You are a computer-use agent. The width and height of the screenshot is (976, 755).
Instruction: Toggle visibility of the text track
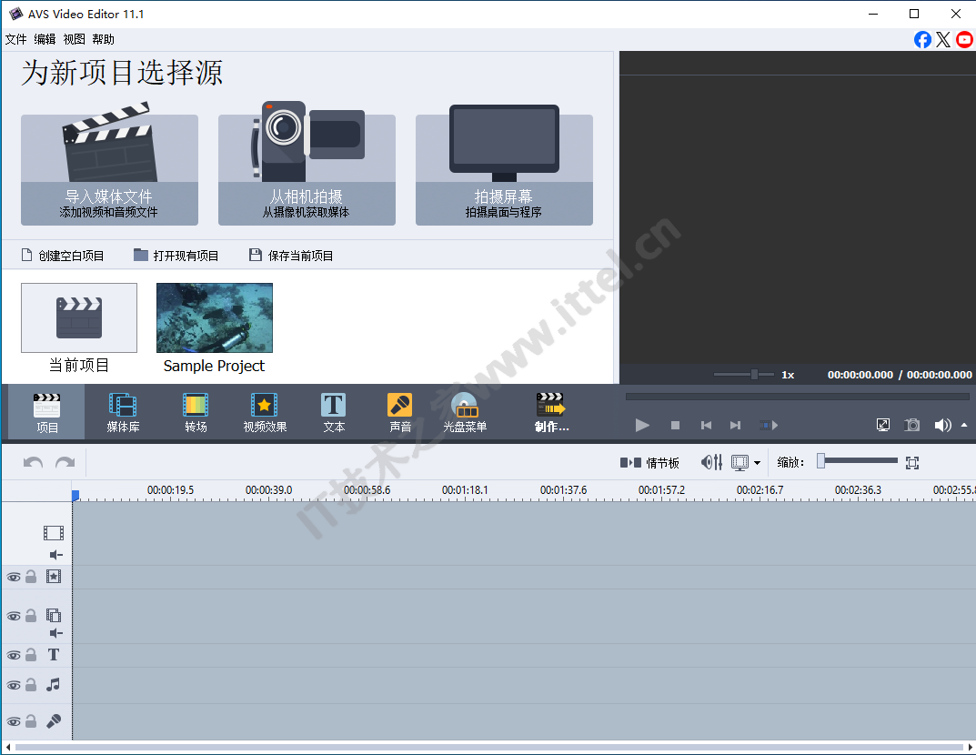(14, 656)
